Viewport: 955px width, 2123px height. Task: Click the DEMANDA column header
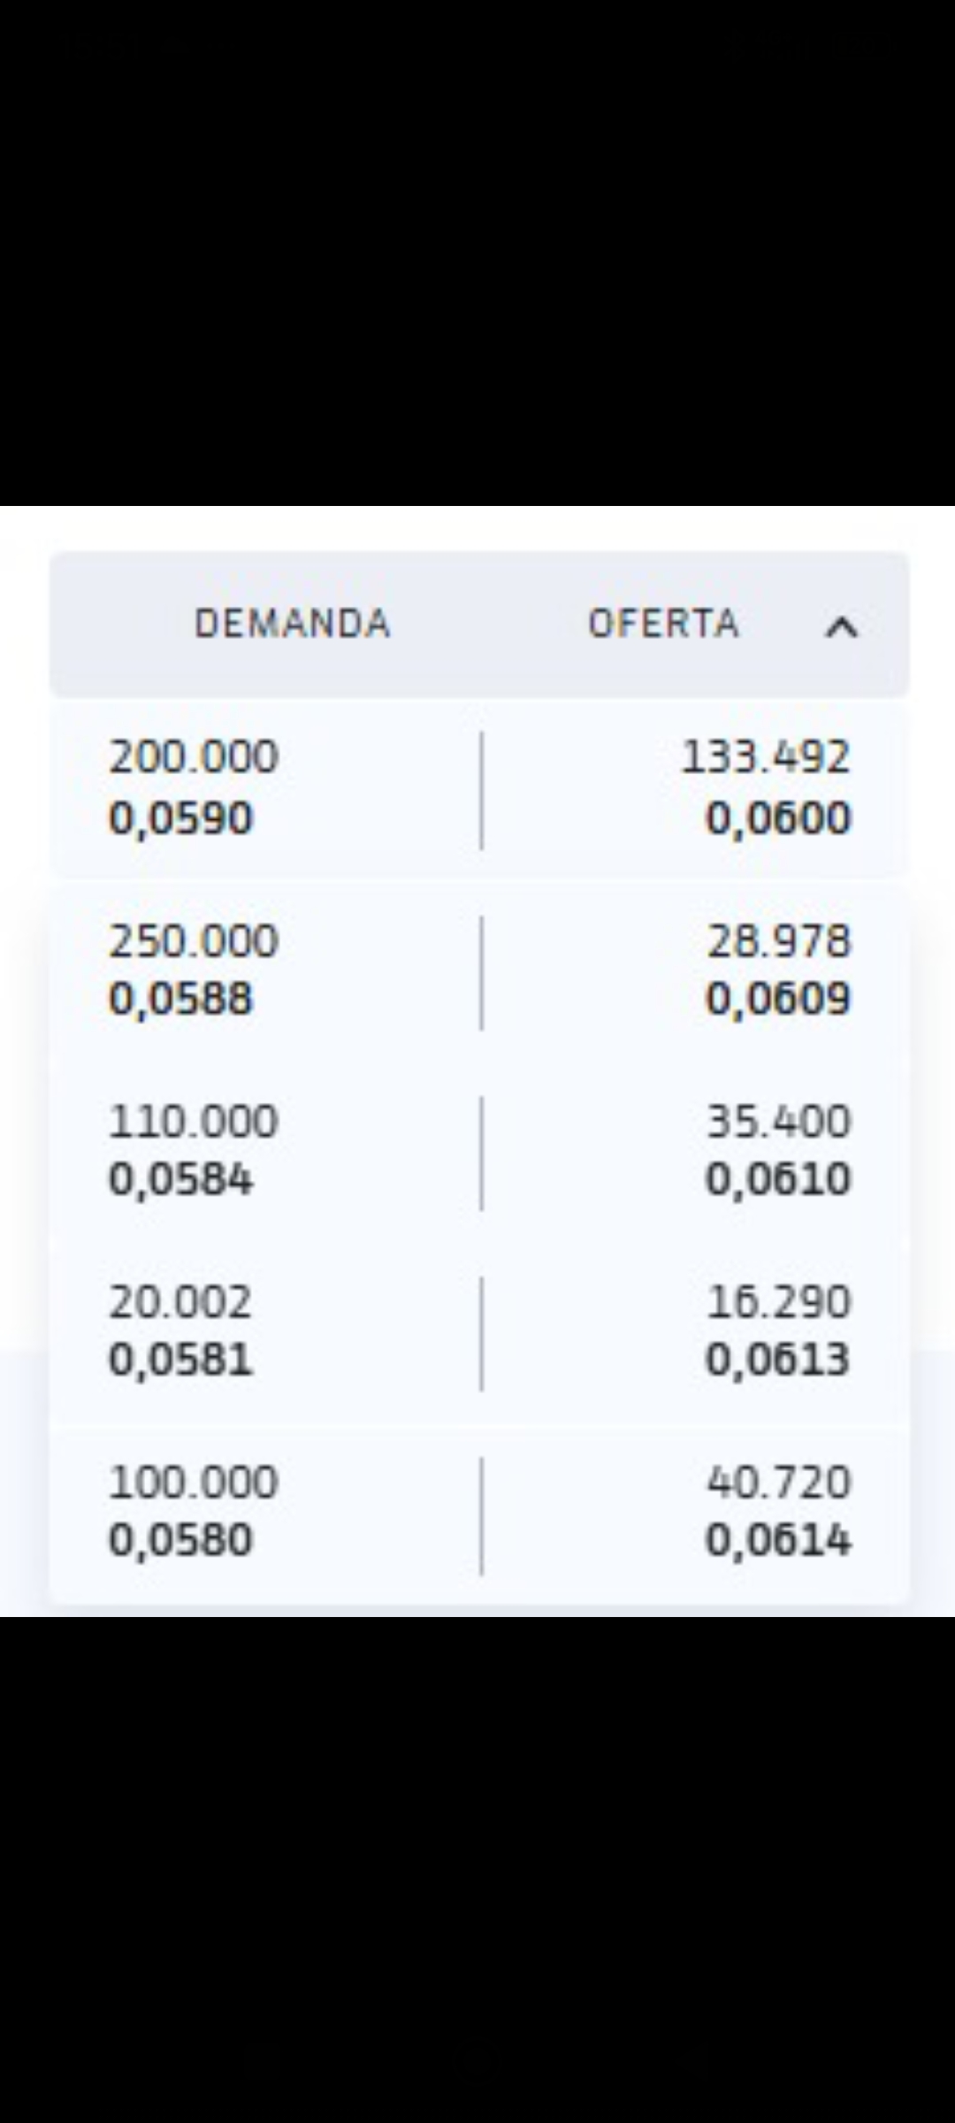pyautogui.click(x=293, y=624)
